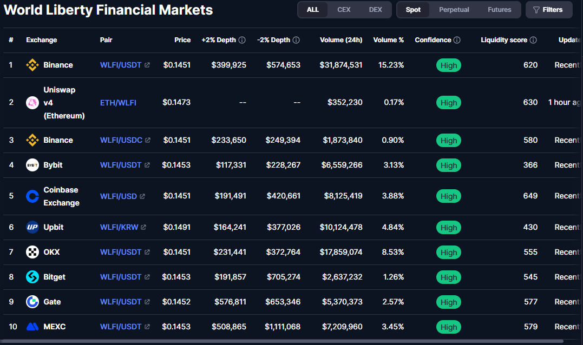Screen dimensions: 583x345
Task: Click the Binance logo in WLFI/USDT row
Action: pos(32,65)
